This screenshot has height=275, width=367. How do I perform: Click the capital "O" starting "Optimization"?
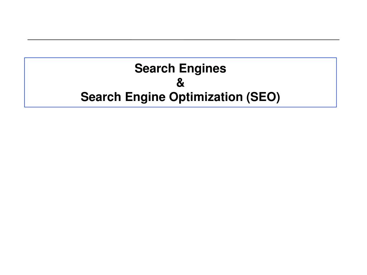[174, 97]
